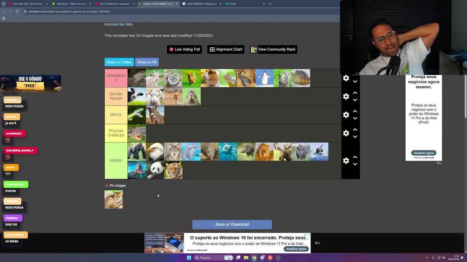Screen dimensions: 467x262
Task: Select the cow image in DA PRA PEGAR row
Action: tap(137, 96)
